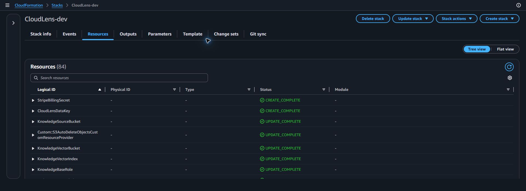Select the KnowledgeVectorIndex logical ID text
Screen dimensions: 526x191
(x=58, y=159)
